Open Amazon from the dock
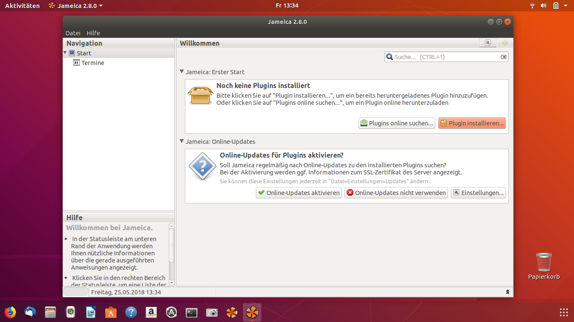574x322 pixels. (151, 312)
